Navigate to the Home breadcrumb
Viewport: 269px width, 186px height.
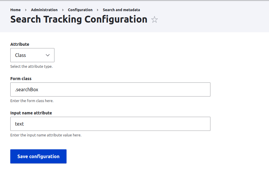tap(15, 10)
